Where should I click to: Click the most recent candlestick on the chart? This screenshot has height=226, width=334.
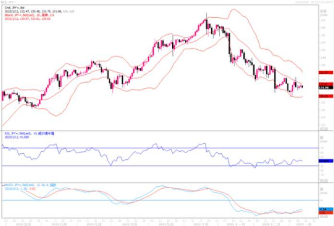[302, 86]
